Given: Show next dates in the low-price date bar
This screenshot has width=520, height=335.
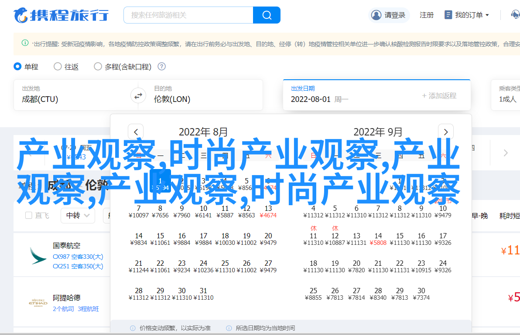Looking at the screenshot, I should pyautogui.click(x=506, y=153).
